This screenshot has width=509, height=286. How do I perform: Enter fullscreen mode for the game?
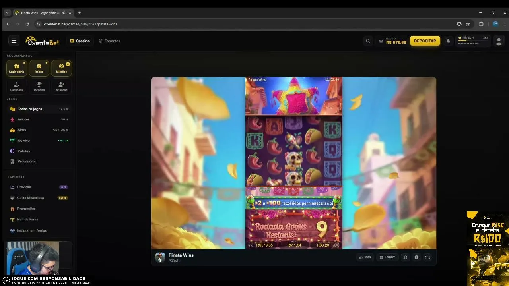click(427, 257)
